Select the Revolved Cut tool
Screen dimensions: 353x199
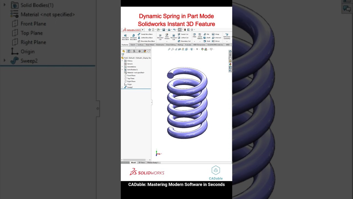(174, 37)
